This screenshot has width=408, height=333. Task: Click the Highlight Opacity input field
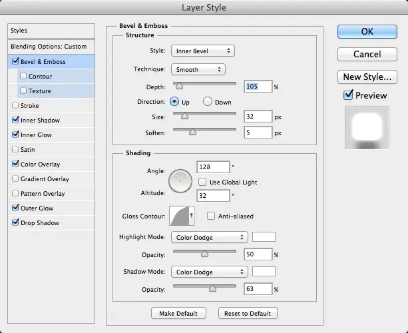(258, 254)
